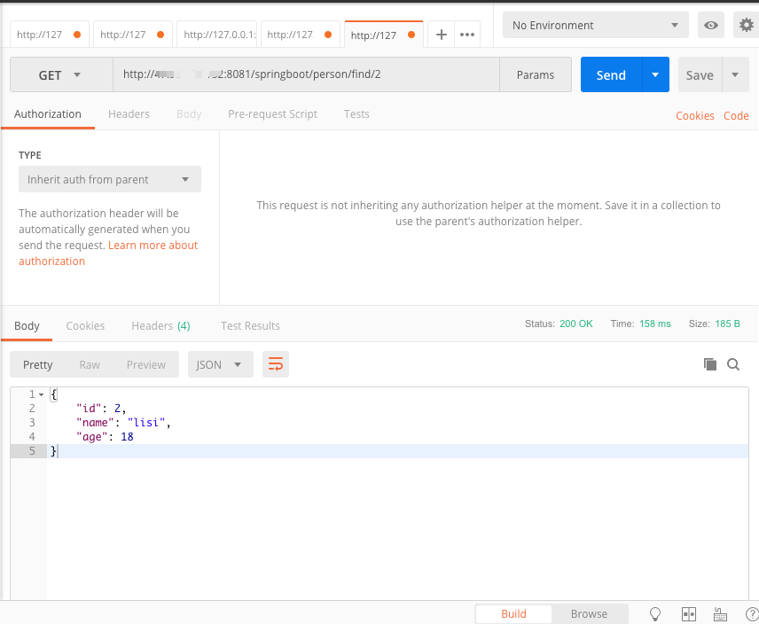Change the JSON response format dropdown
Image resolution: width=759 pixels, height=624 pixels.
coord(220,364)
